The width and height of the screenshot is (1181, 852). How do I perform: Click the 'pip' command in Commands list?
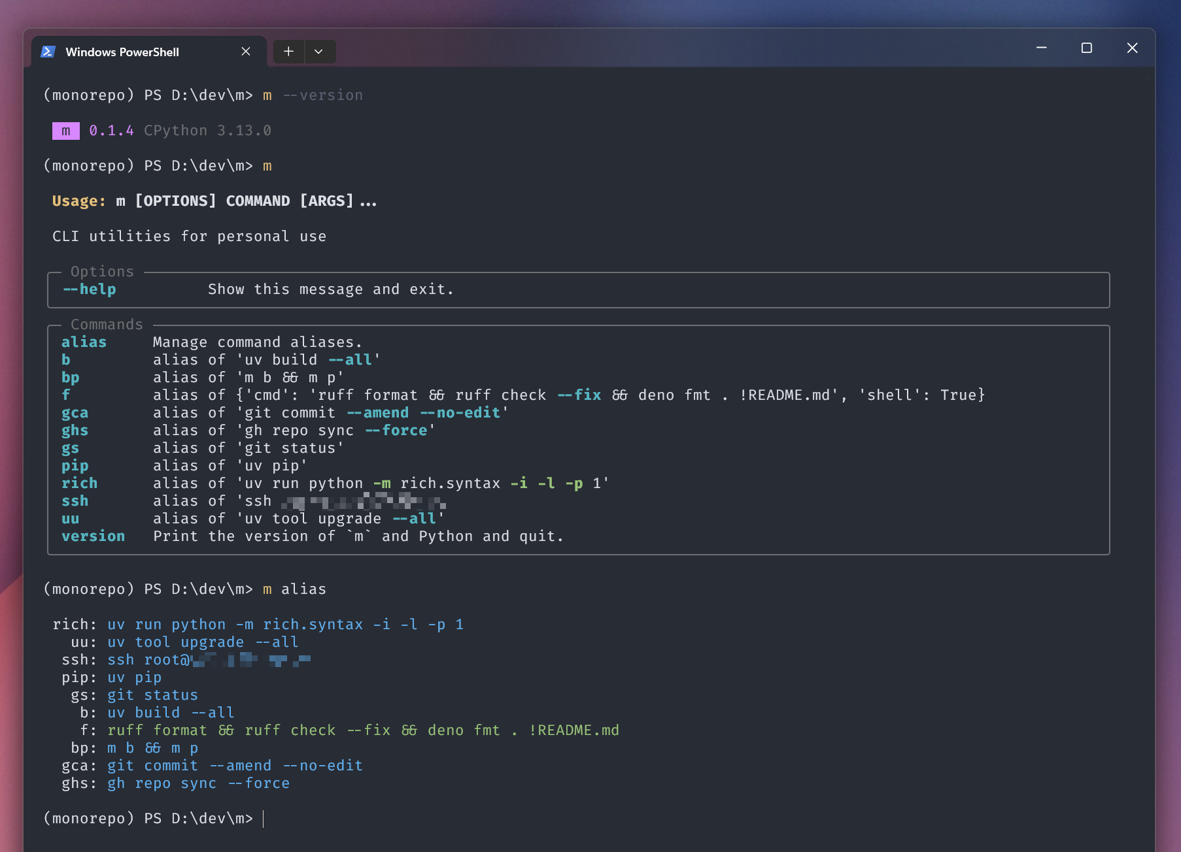click(75, 466)
